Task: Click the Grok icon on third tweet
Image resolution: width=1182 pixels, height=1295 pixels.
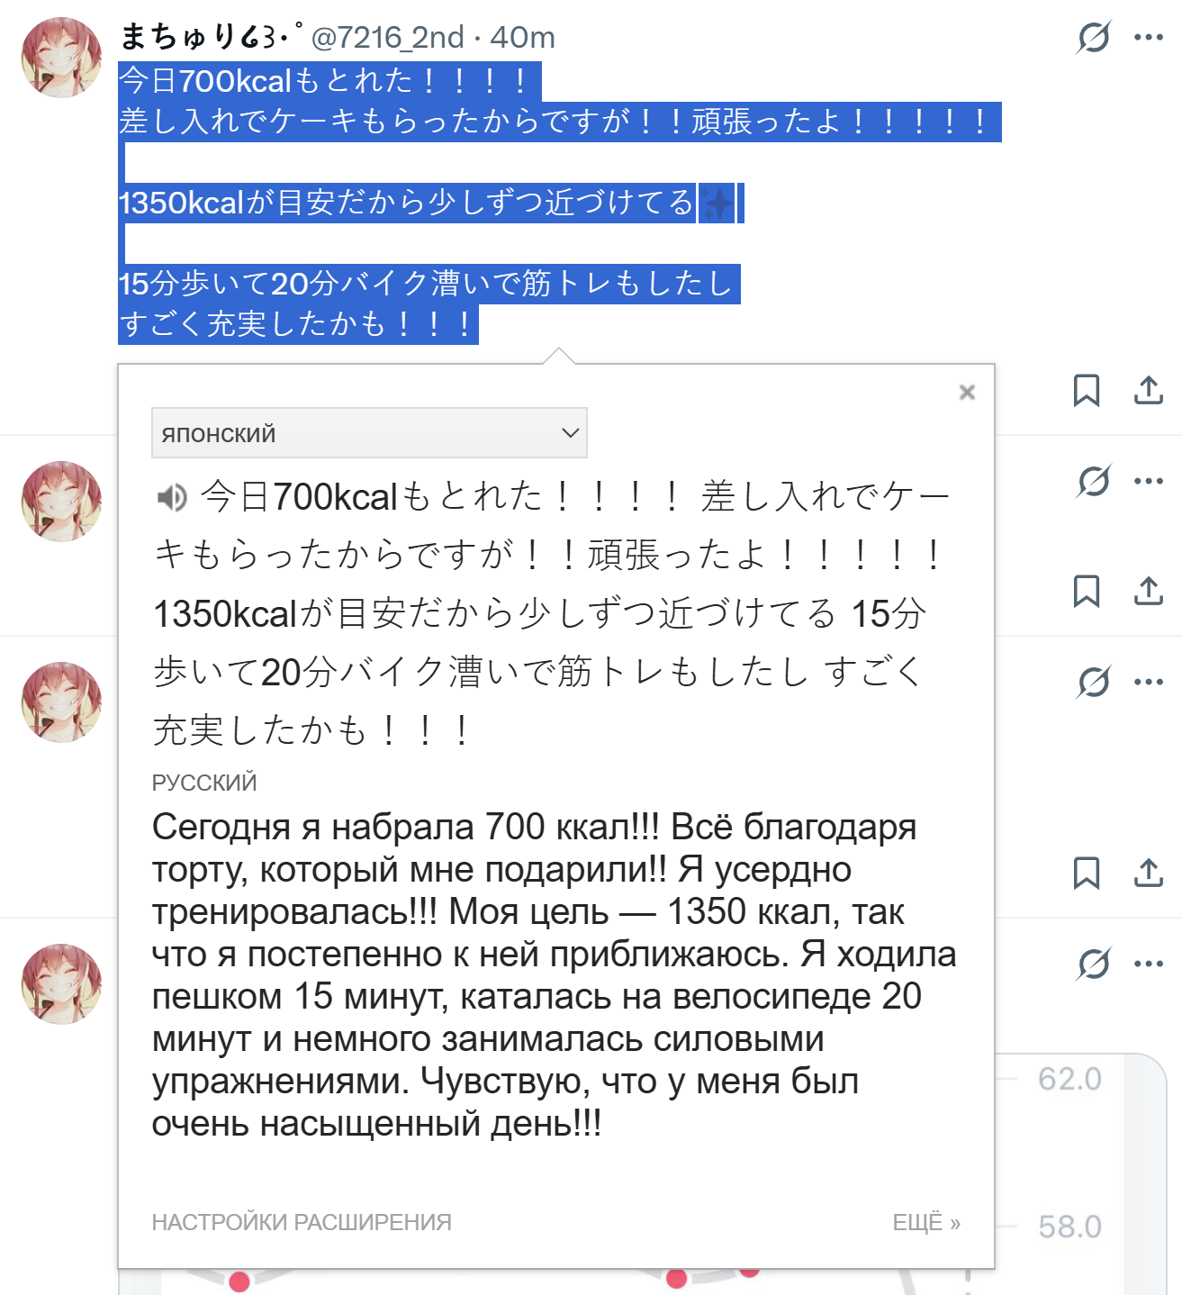Action: tap(1094, 682)
